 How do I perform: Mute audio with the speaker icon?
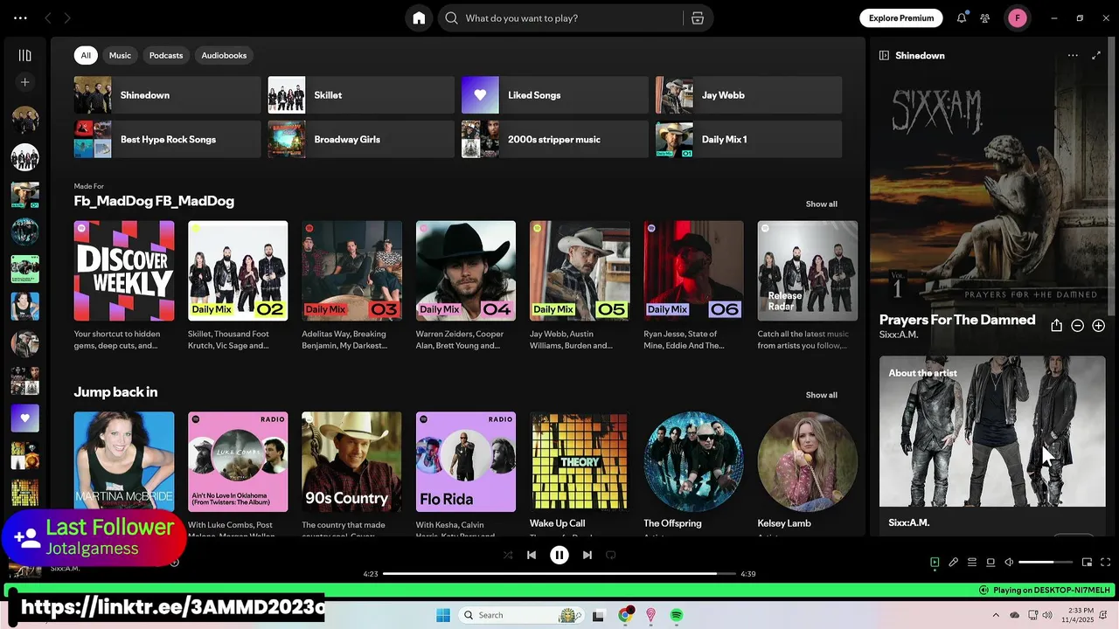(1009, 563)
